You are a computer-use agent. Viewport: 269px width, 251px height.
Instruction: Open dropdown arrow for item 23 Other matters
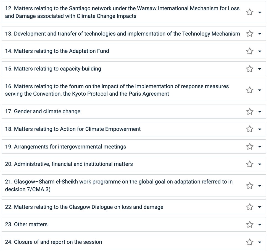tap(260, 225)
